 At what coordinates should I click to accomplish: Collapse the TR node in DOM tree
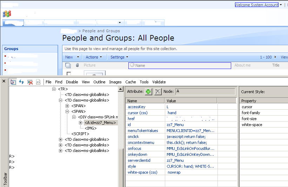tap(54, 89)
